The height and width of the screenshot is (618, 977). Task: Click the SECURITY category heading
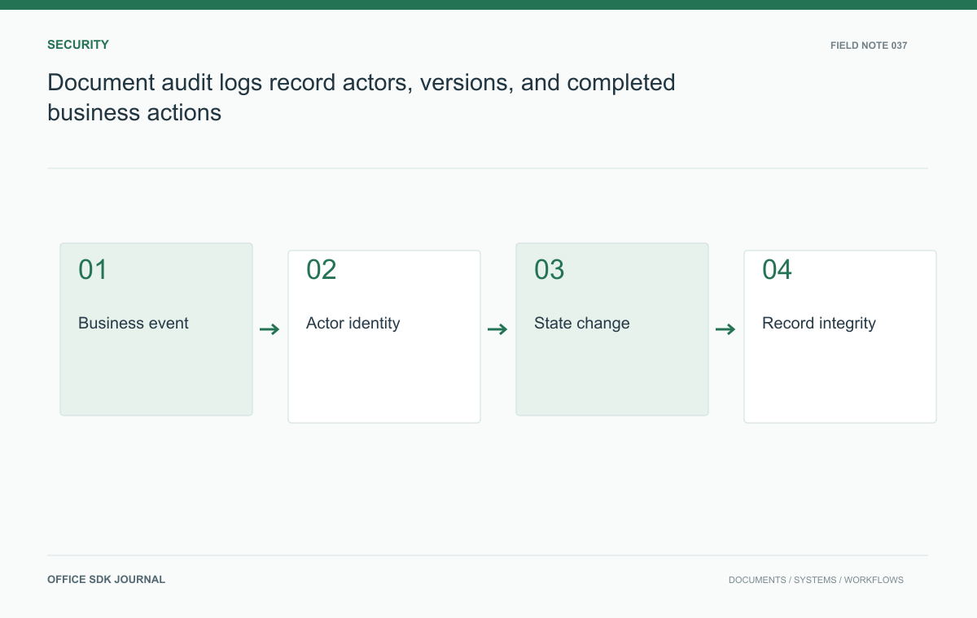[78, 45]
